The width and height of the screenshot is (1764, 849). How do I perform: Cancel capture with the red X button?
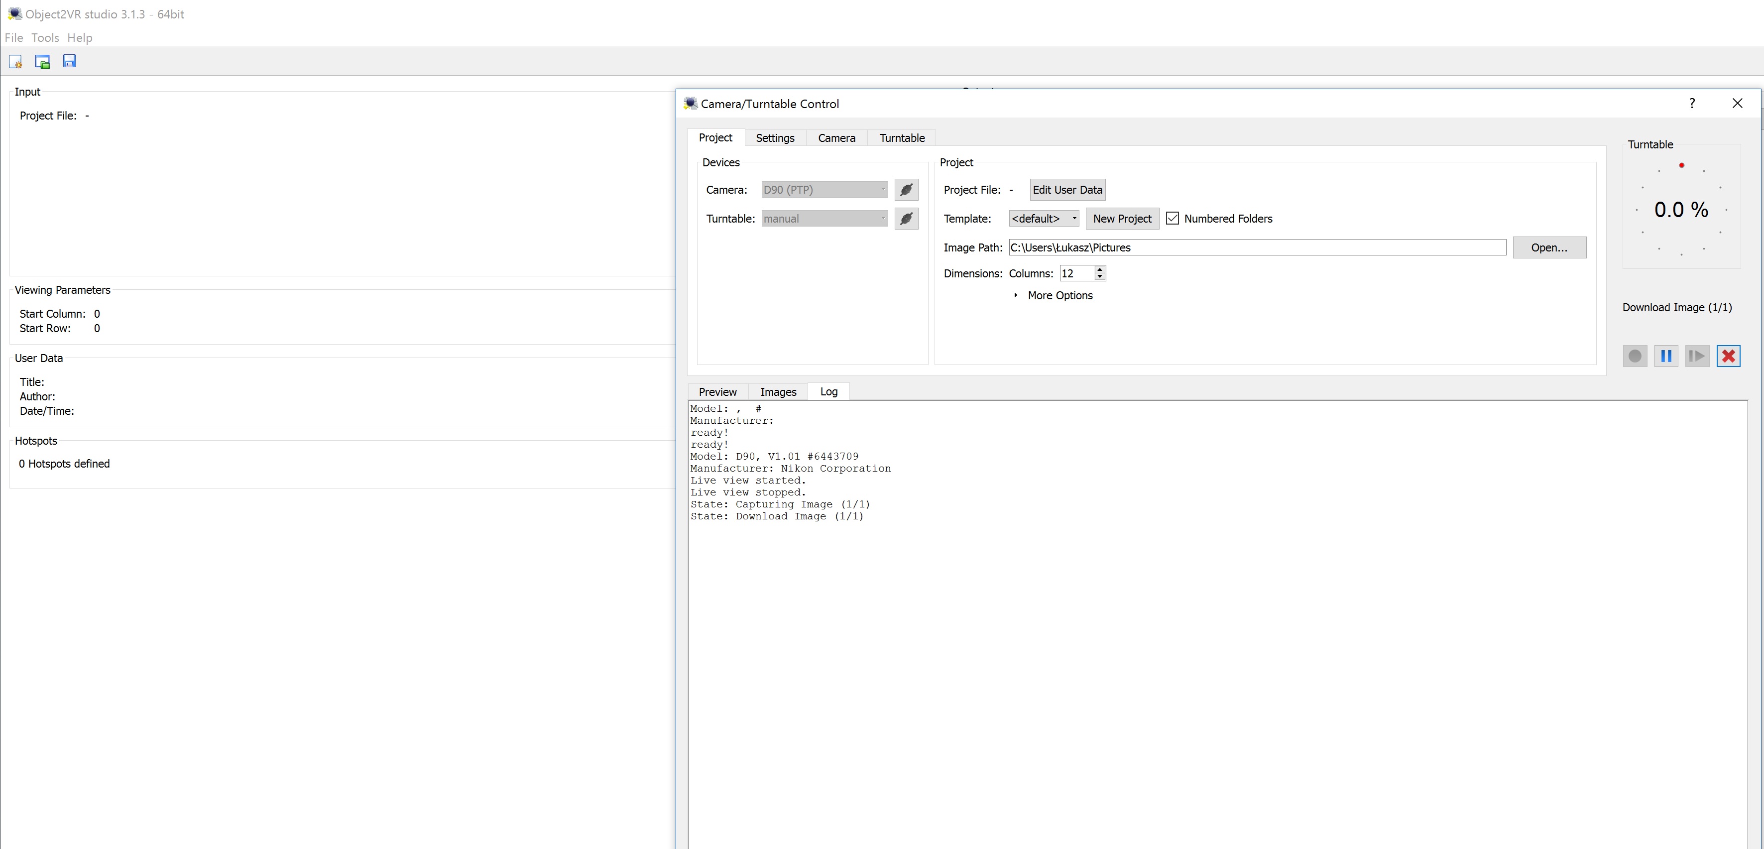[x=1728, y=356]
